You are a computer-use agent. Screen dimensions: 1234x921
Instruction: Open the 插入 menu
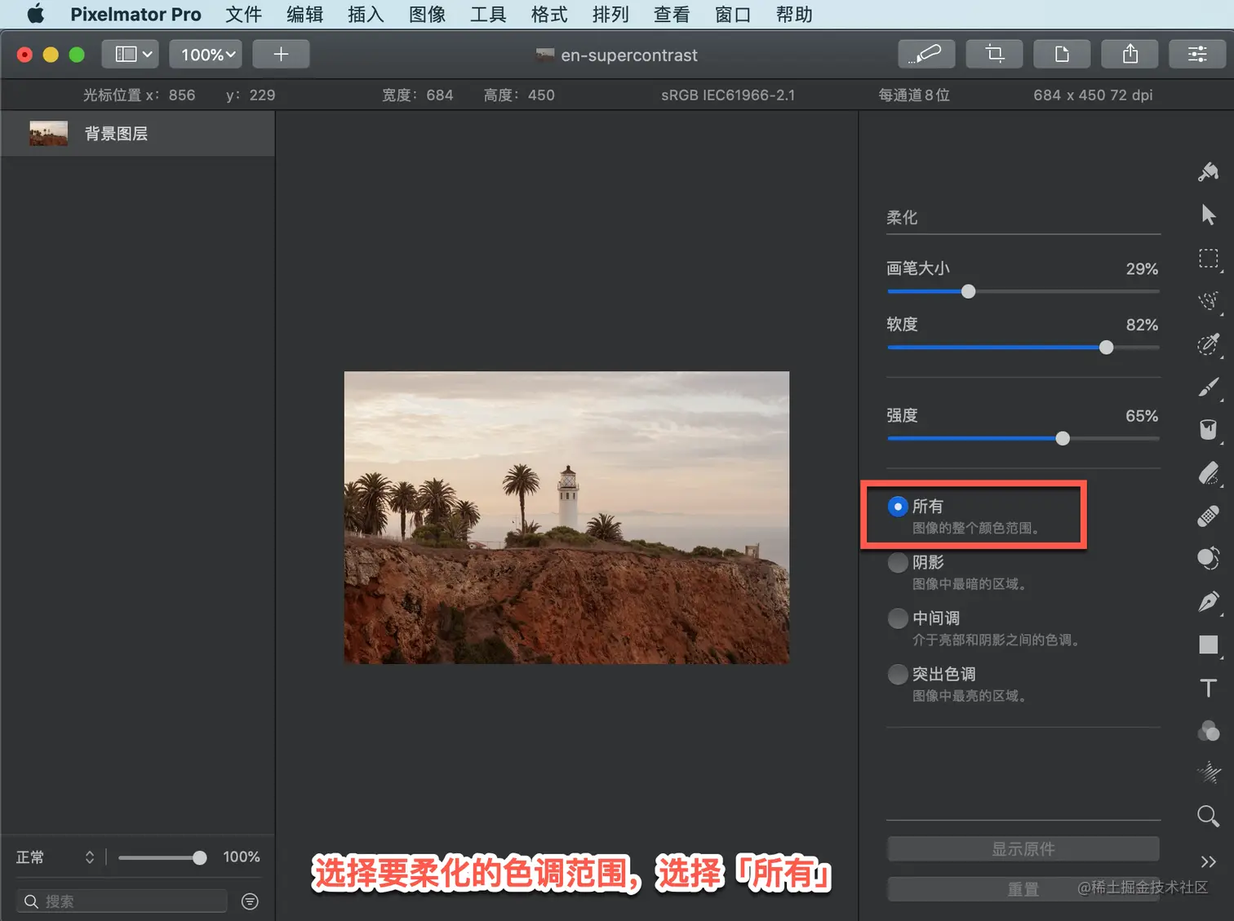point(366,14)
